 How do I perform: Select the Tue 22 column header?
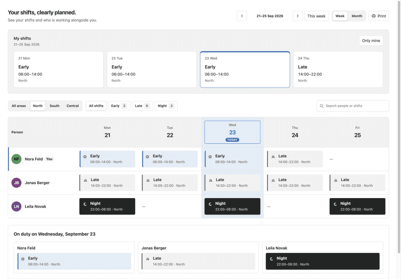(170, 132)
